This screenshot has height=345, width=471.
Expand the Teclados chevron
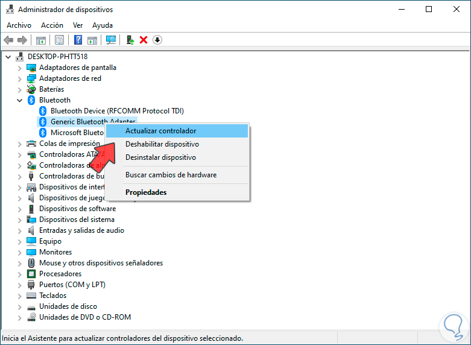[19, 296]
